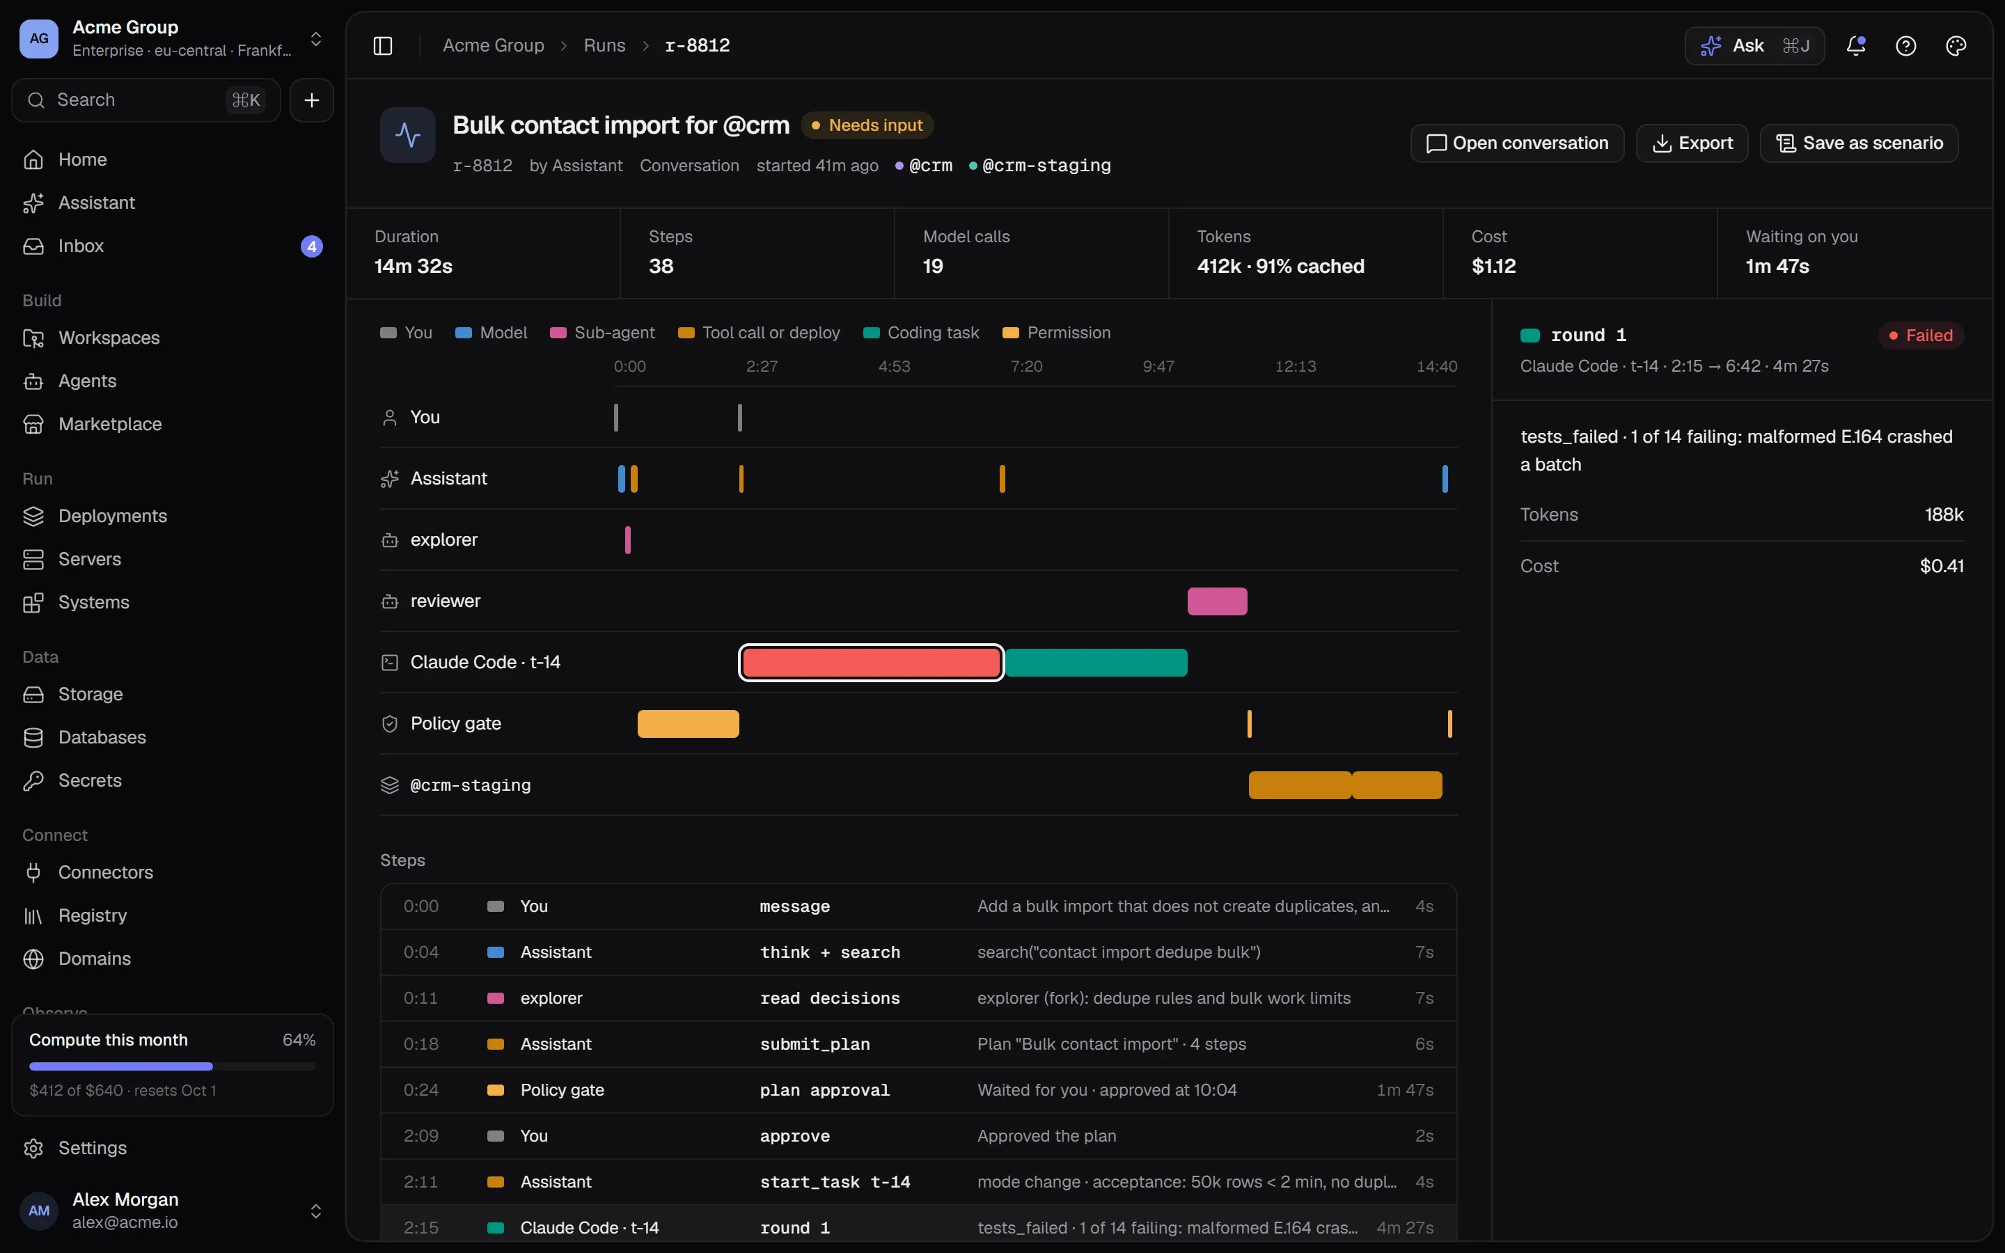Screen dimensions: 2005x1253
Task: Go to Assistant in the sidebar
Action: pyautogui.click(x=173, y=202)
